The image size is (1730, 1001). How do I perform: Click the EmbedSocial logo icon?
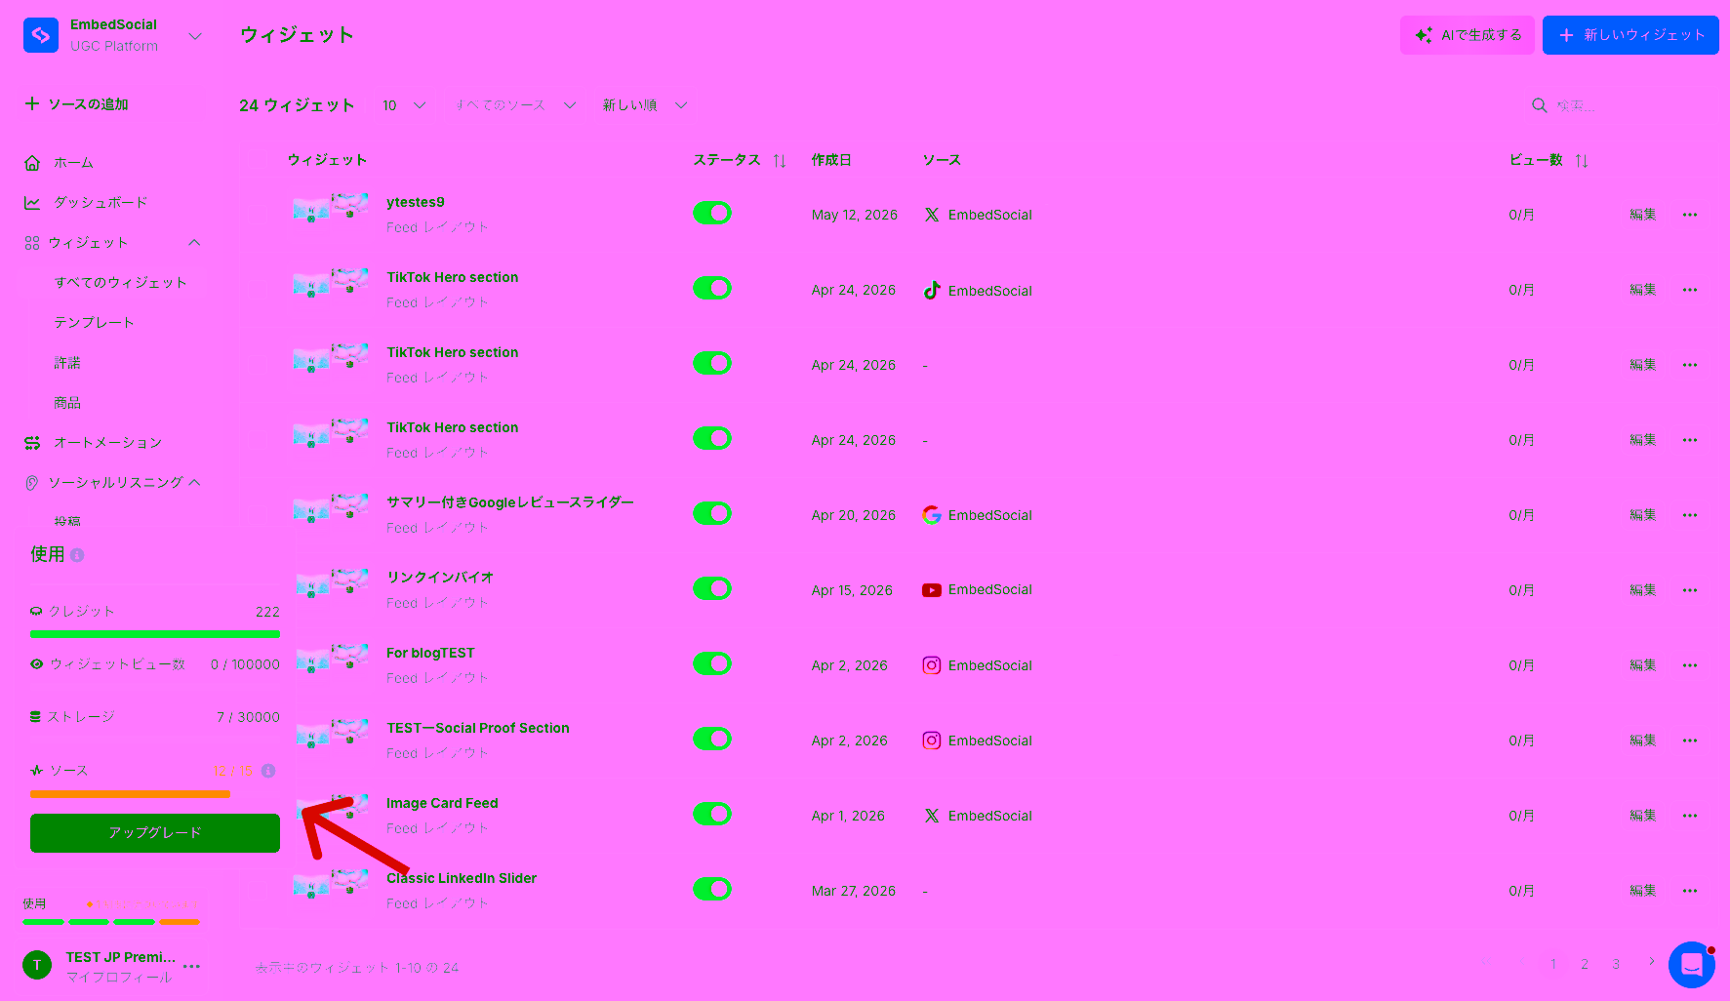click(41, 35)
